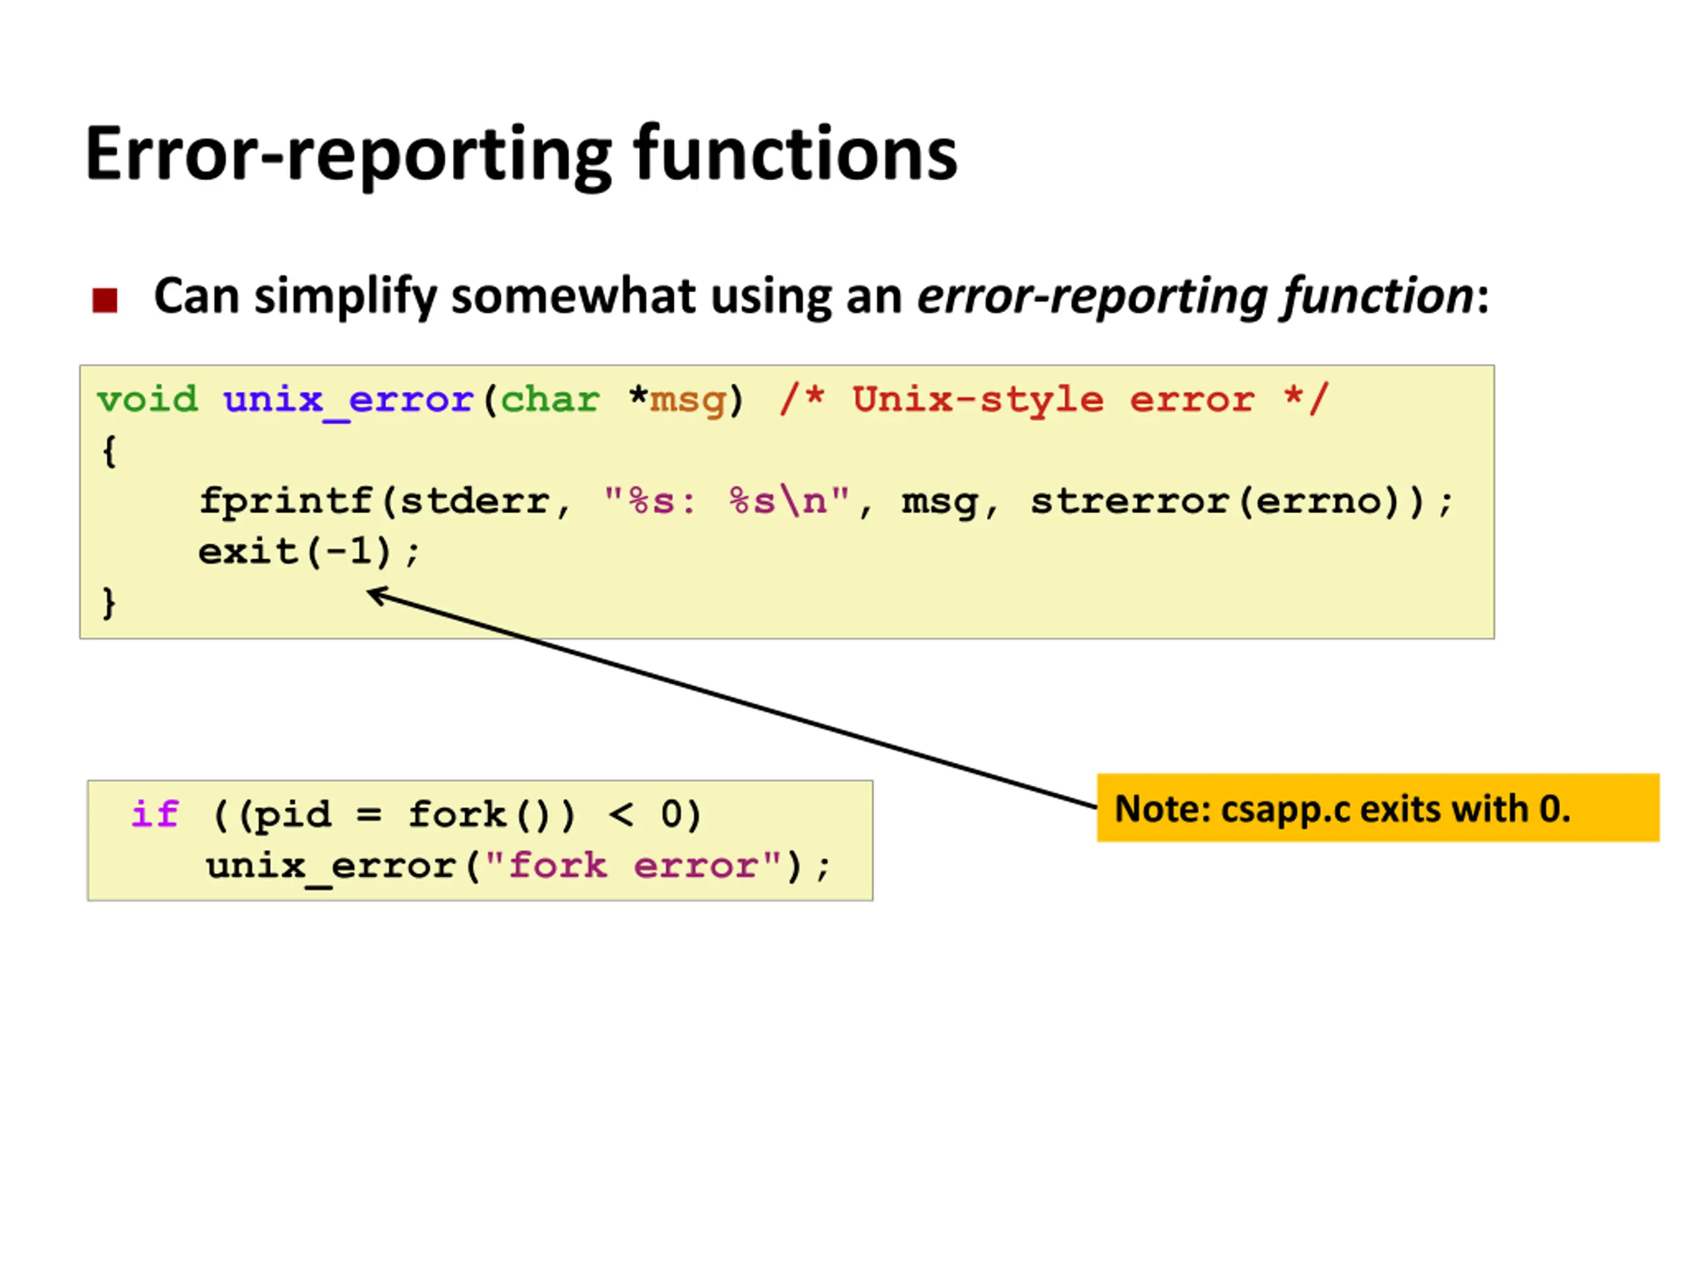Click the magenta 'if' keyword
1688x1266 pixels.
click(x=155, y=814)
